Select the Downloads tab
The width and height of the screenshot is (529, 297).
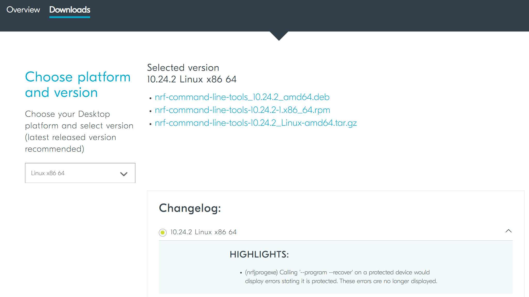(x=69, y=10)
